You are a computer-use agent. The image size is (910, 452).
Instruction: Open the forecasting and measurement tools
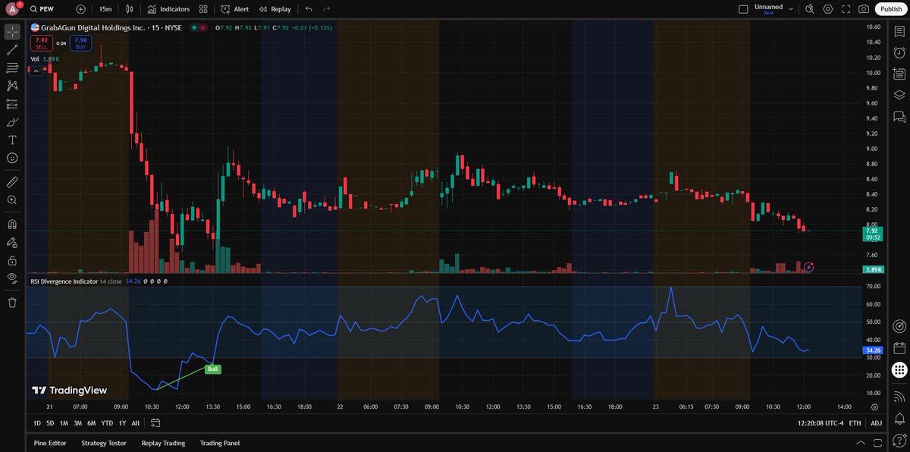pos(12,104)
